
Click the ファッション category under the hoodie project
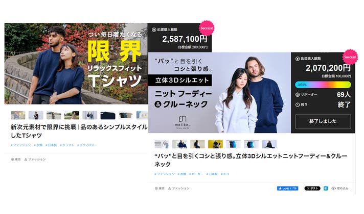(x=180, y=188)
